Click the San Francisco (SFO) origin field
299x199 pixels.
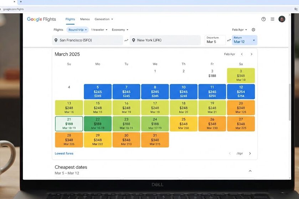(88, 40)
